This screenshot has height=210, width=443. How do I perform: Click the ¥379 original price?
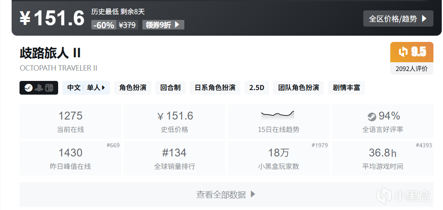[x=127, y=25]
